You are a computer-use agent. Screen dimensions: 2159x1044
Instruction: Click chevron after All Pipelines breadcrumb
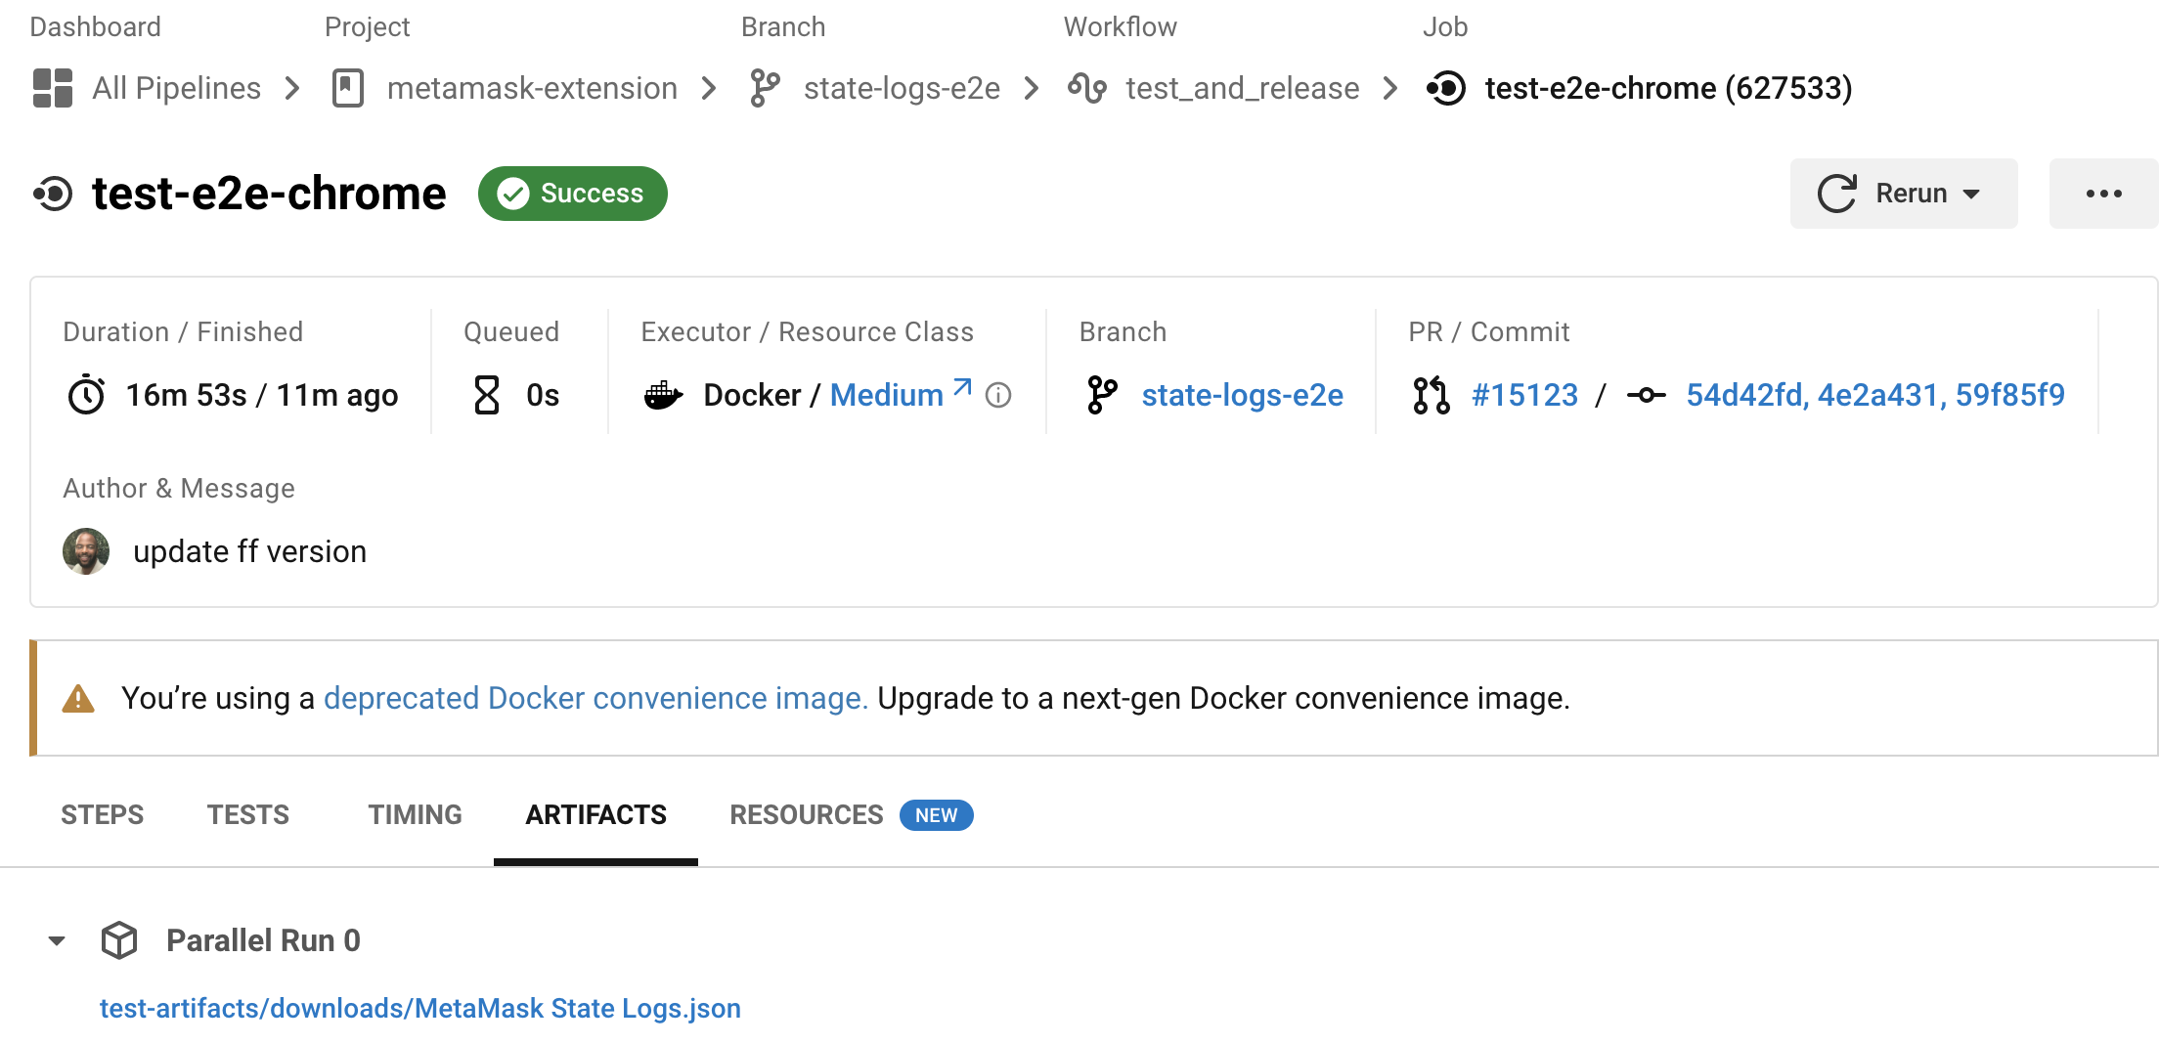click(x=292, y=88)
